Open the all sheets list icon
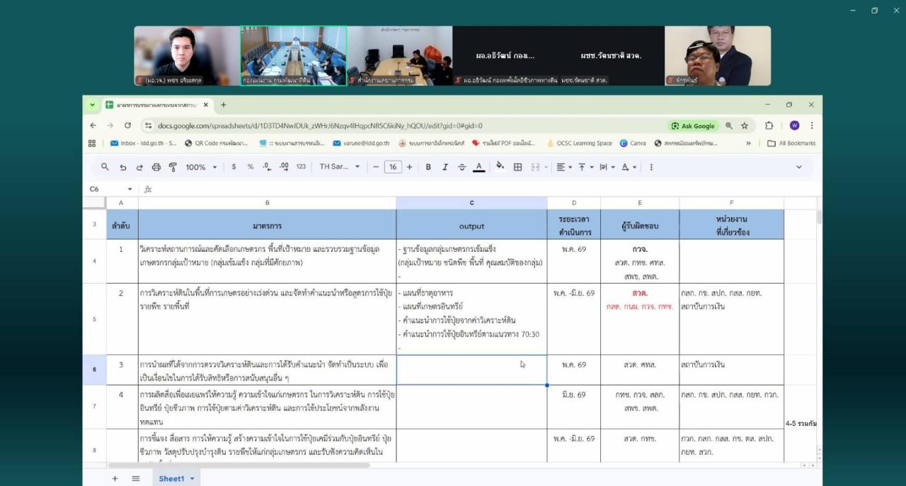 (136, 479)
